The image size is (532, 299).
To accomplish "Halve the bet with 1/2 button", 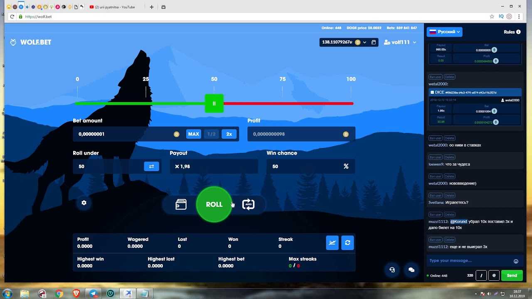I will [212, 134].
